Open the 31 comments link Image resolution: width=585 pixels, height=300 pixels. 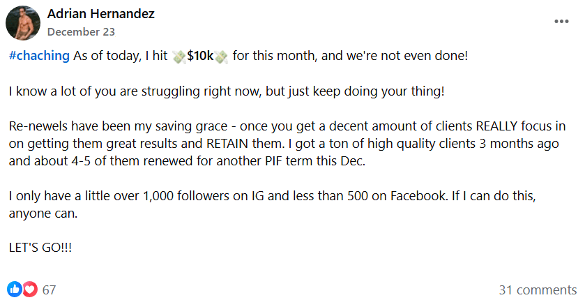[x=538, y=290]
